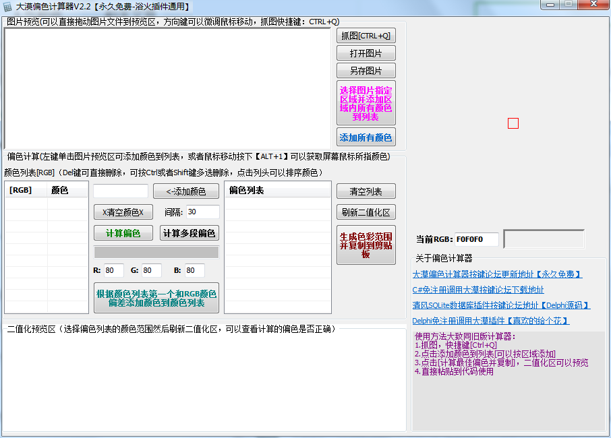The image size is (611, 438).
Task: Click the green 计算偏色 button
Action: (123, 233)
